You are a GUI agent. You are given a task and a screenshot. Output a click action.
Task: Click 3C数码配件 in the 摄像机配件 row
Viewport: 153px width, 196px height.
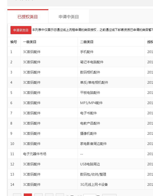coord(32,133)
